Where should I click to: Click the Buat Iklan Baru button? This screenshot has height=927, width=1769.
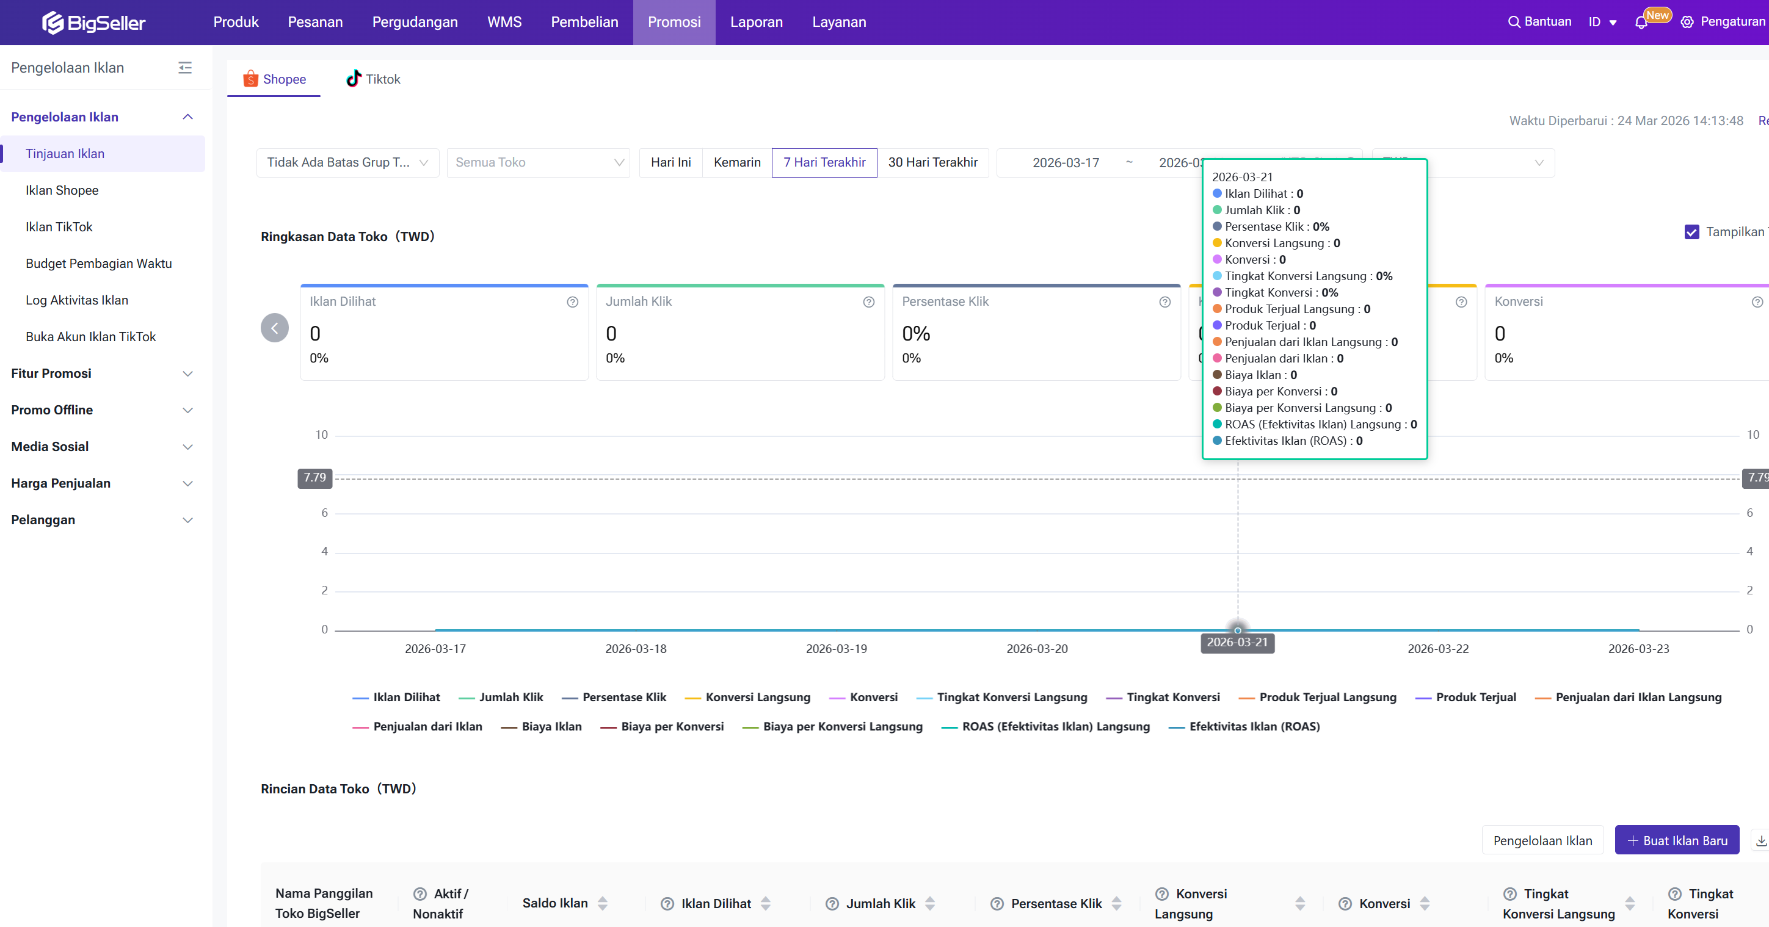(x=1676, y=840)
